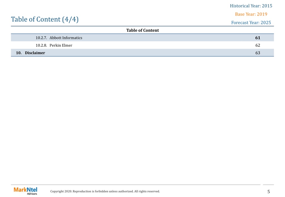The height and width of the screenshot is (197, 285).
Task: Select the 'Forecast Year: 2025' text
Action: pyautogui.click(x=251, y=23)
